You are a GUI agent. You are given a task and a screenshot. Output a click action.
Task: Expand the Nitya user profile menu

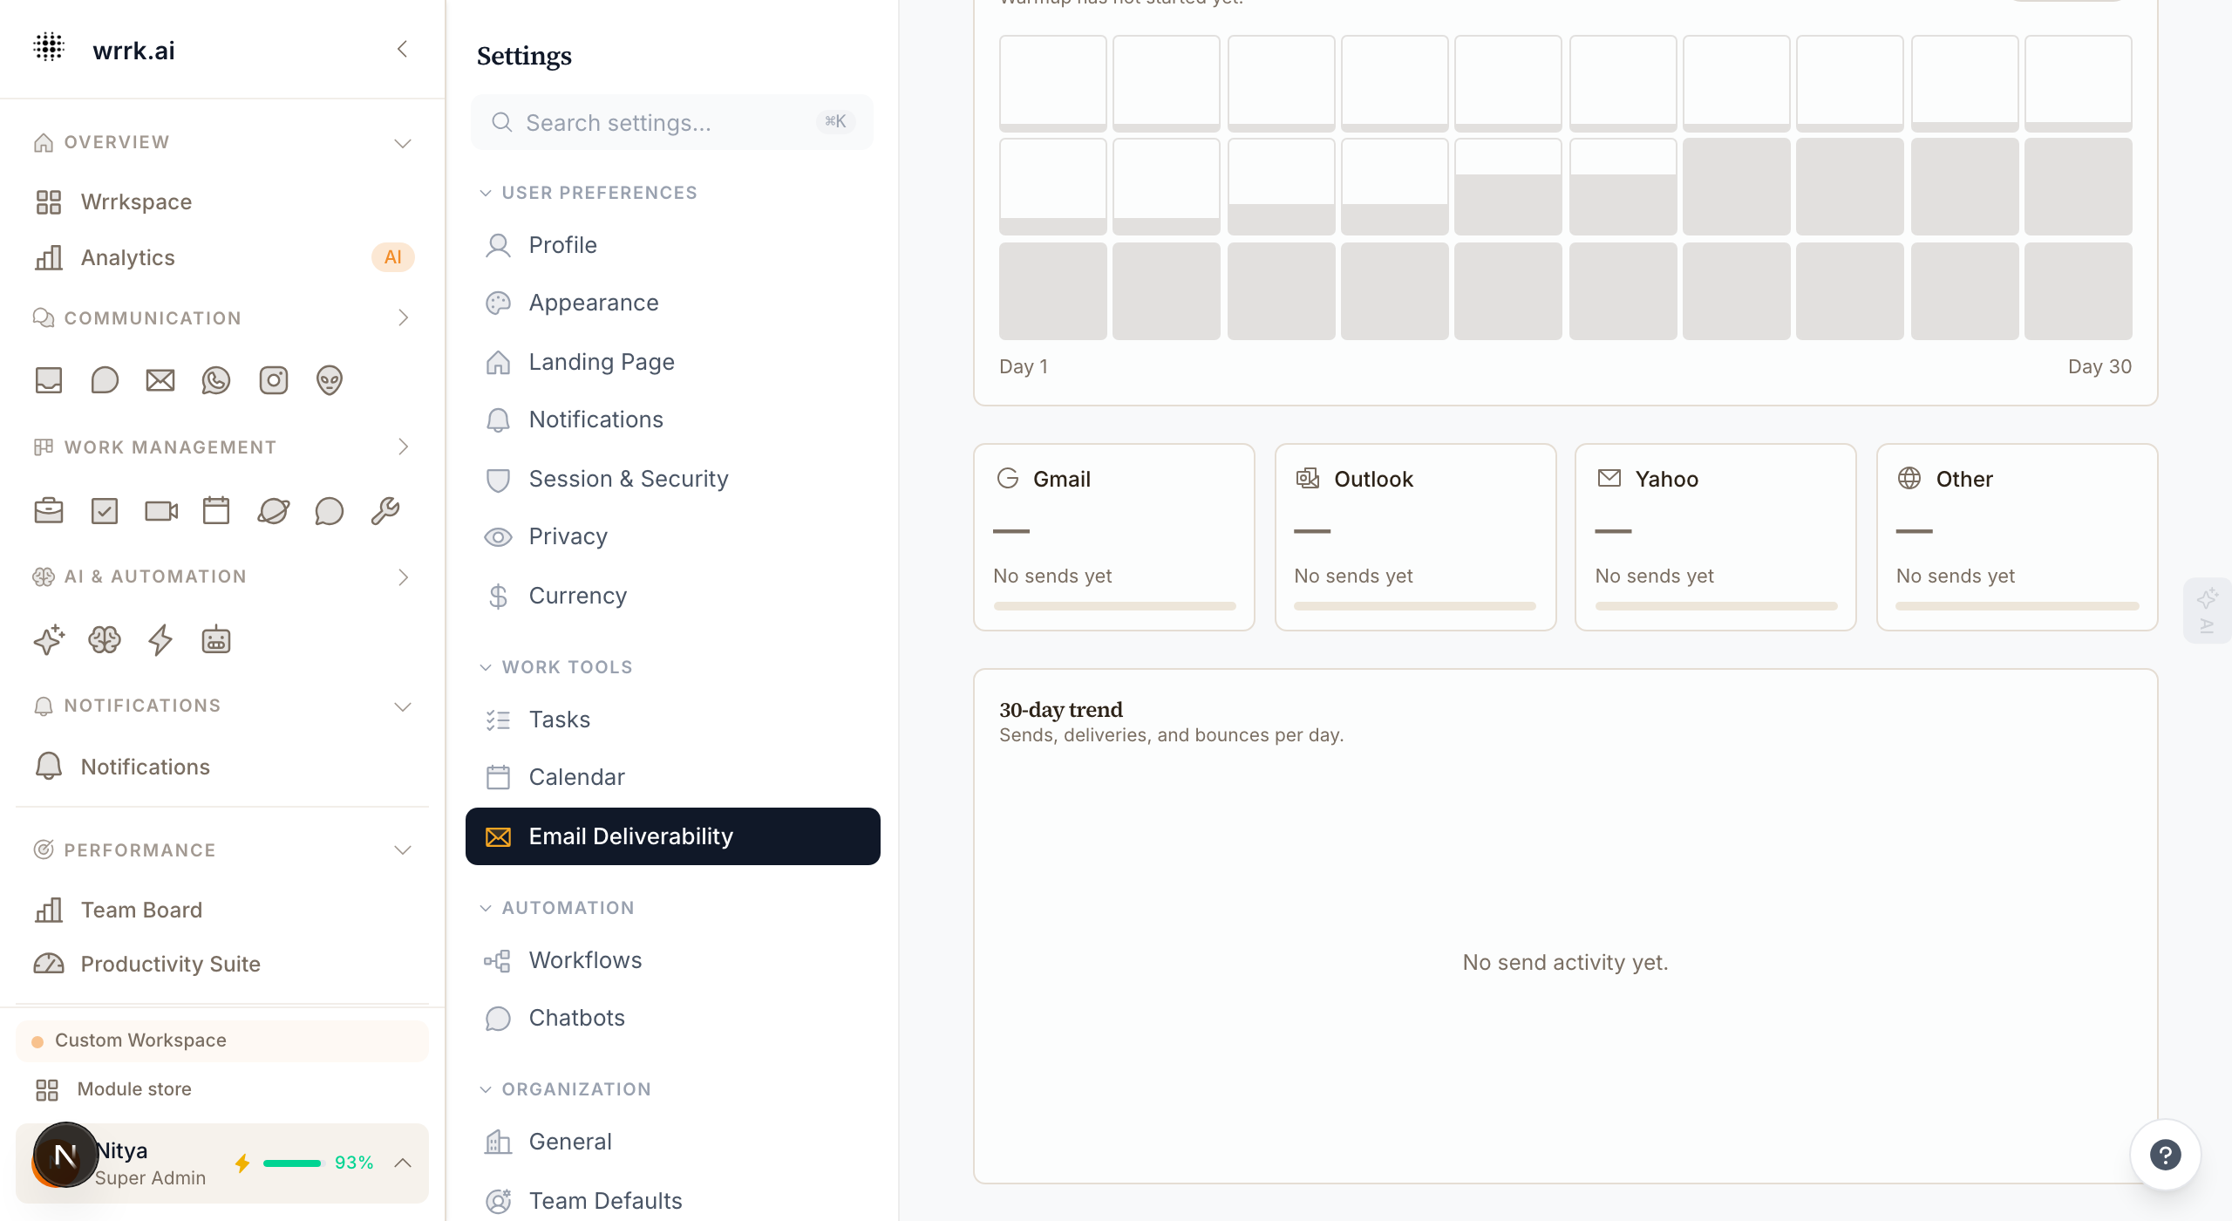[x=403, y=1163]
